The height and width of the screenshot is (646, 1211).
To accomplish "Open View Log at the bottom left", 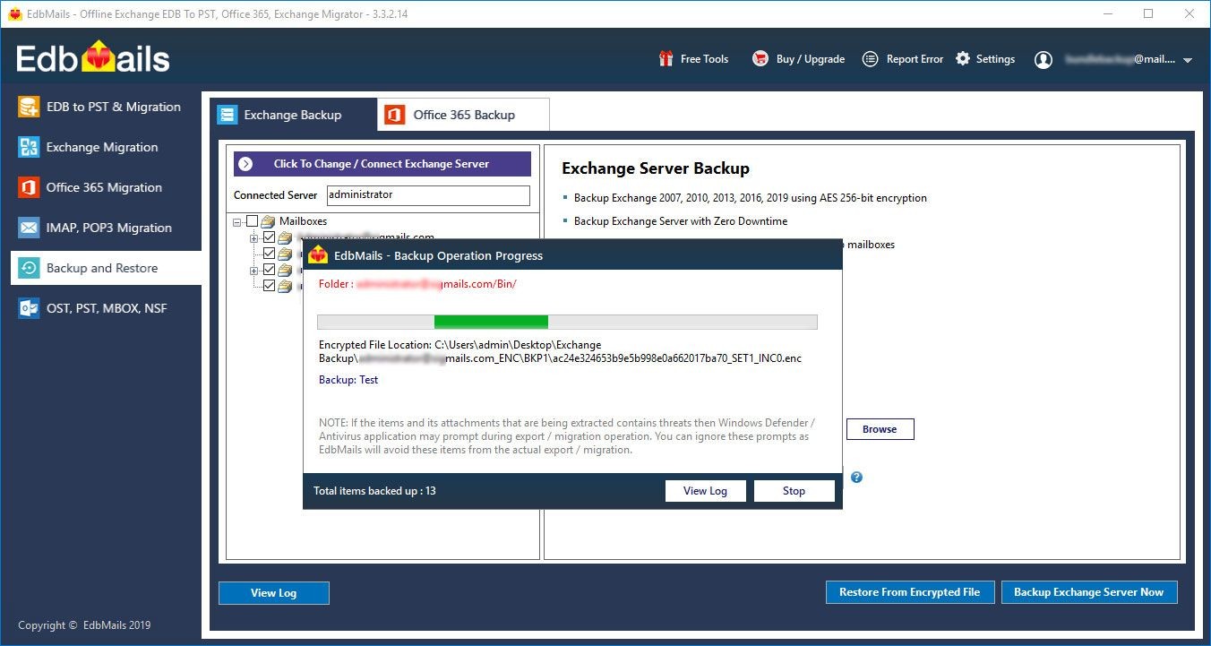I will coord(274,592).
